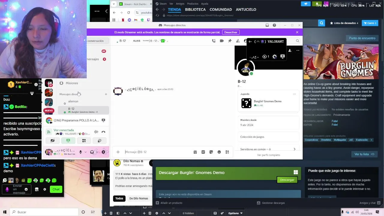Select Todos filter chip on YouTube

click(x=119, y=198)
